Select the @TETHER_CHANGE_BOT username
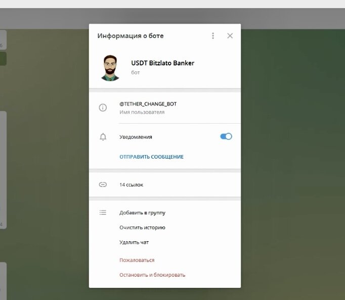Screen dimensions: 345x300 [x=148, y=104]
